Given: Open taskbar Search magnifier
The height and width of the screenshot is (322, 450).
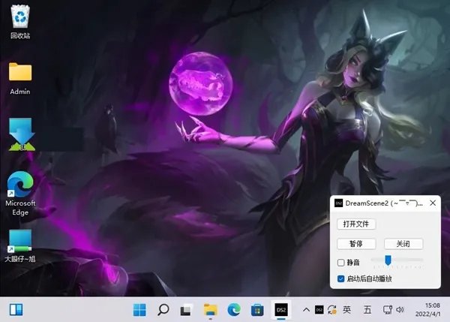Looking at the screenshot, I should (x=163, y=308).
